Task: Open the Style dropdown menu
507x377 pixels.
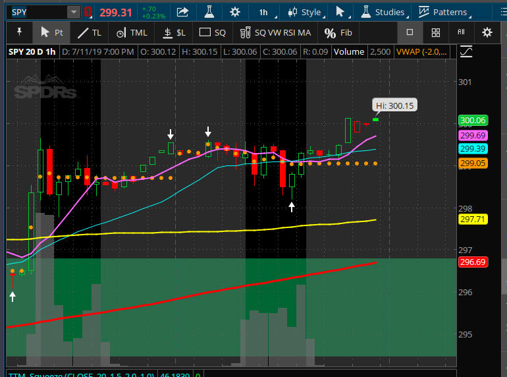Action: [306, 12]
